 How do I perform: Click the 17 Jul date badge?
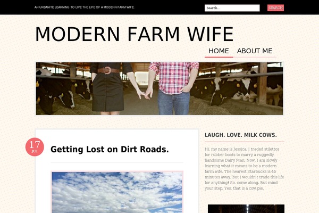click(x=35, y=147)
